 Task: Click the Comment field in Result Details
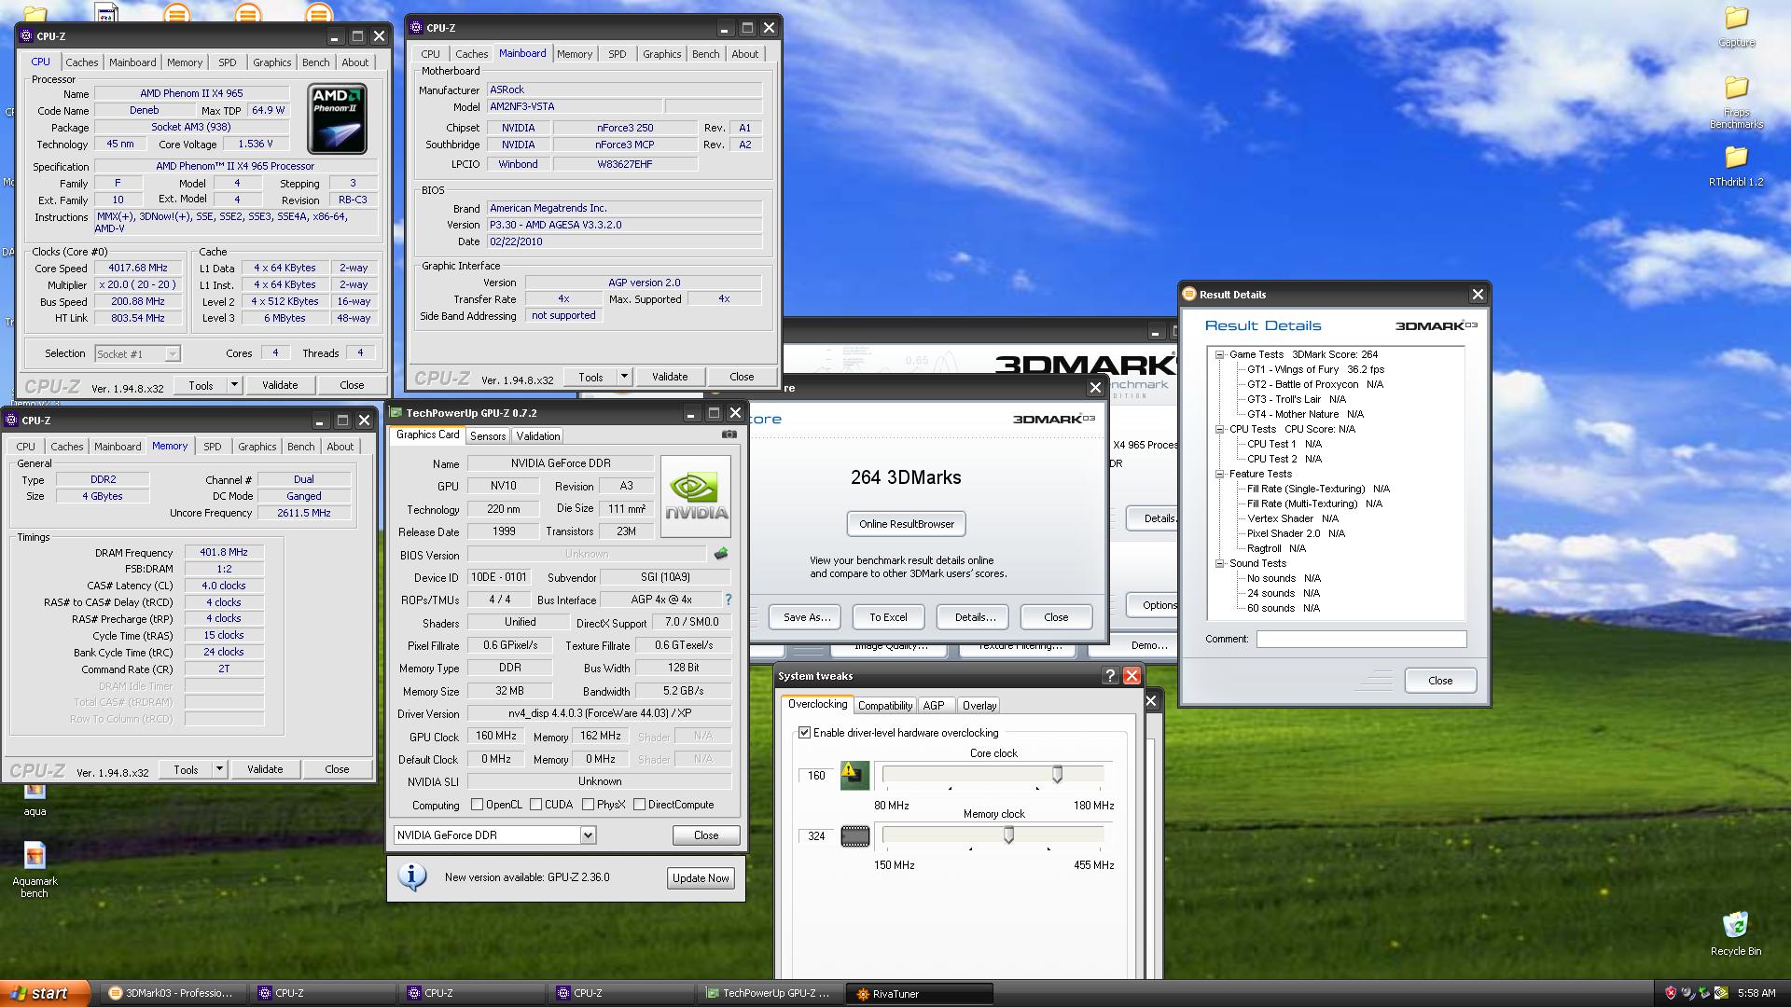tap(1361, 640)
